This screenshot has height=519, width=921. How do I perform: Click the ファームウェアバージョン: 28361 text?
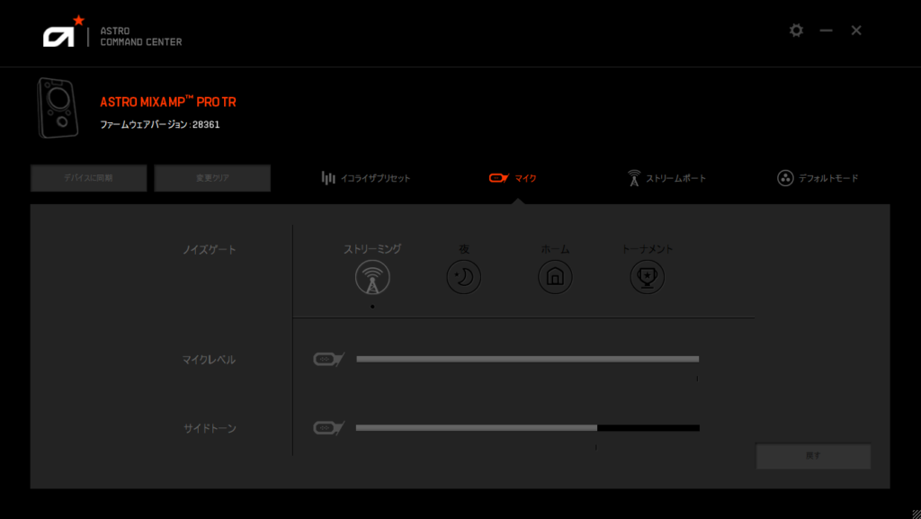click(160, 124)
